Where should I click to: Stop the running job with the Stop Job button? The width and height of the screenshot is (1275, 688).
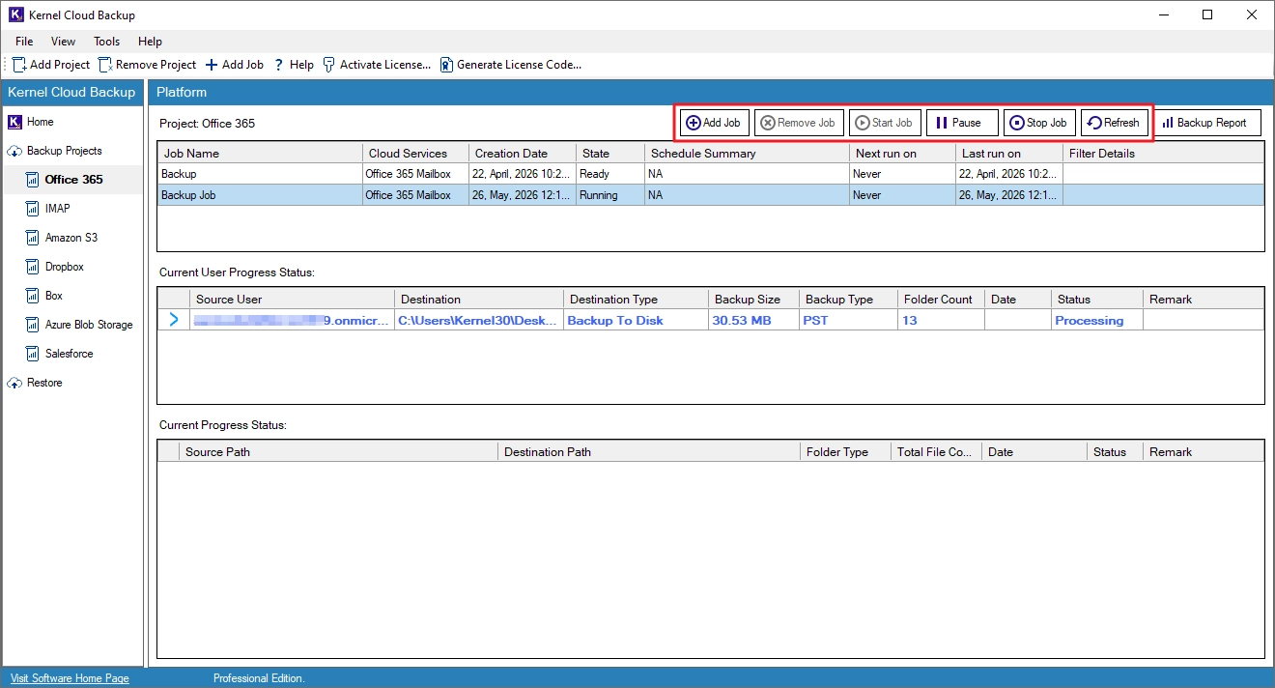pyautogui.click(x=1039, y=123)
